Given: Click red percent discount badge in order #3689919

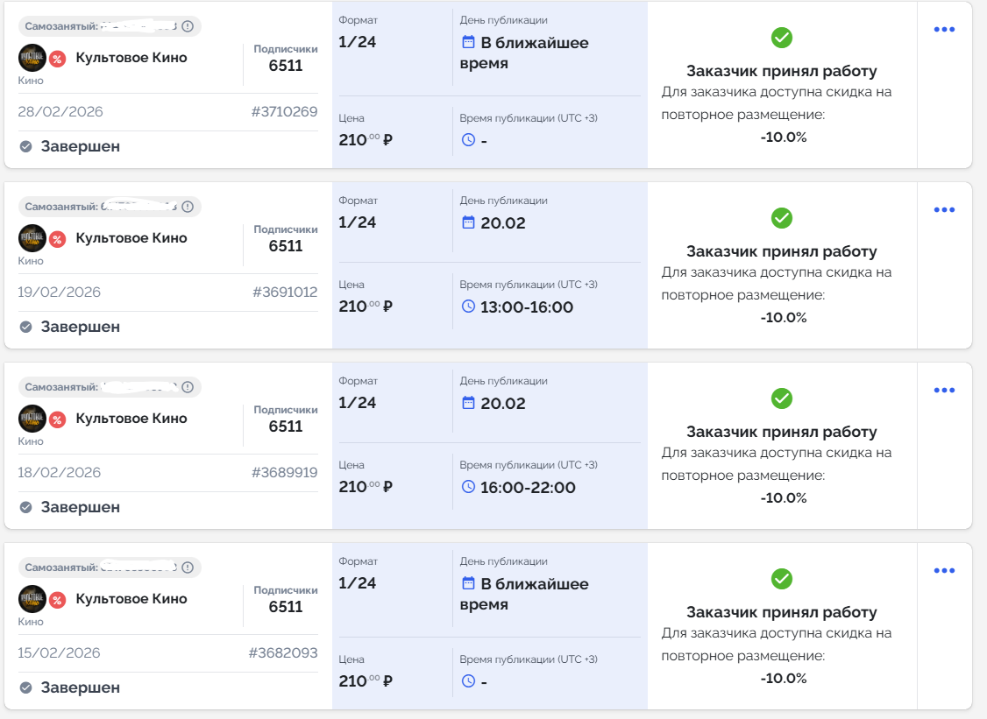Looking at the screenshot, I should click(57, 419).
